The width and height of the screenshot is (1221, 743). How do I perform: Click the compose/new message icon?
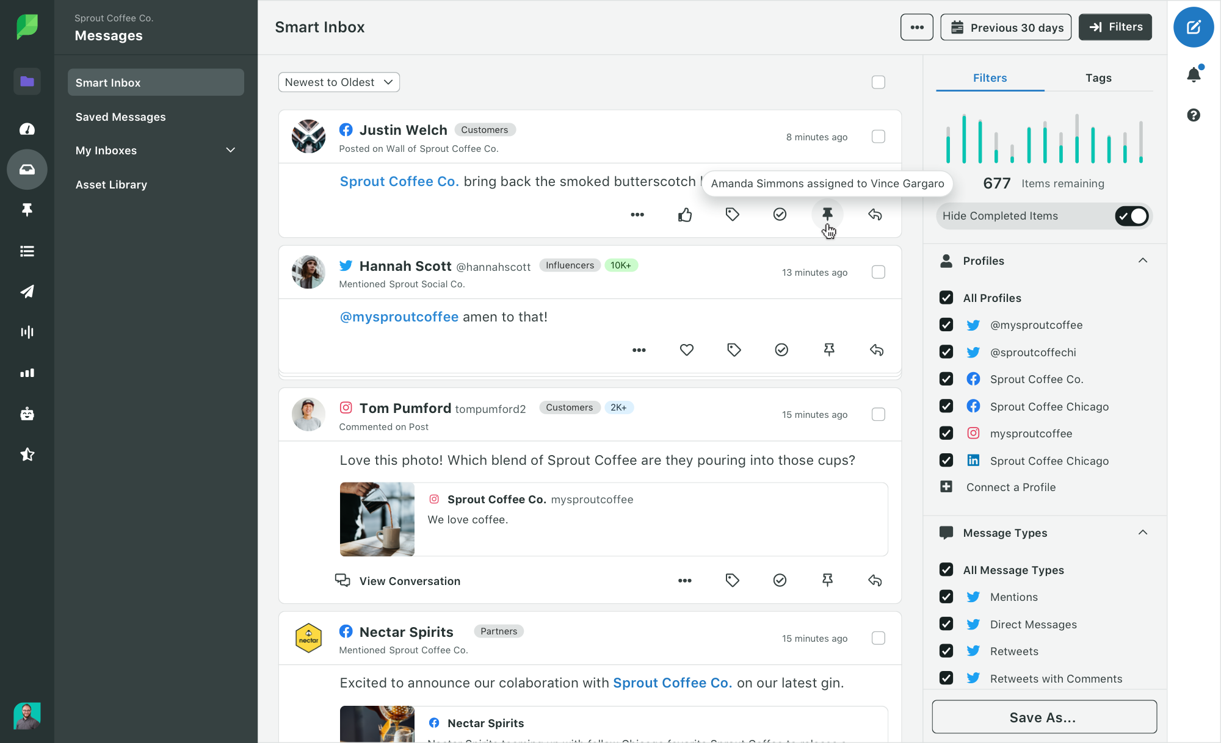click(x=1193, y=27)
